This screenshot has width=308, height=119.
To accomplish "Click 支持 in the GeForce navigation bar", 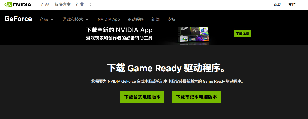I will tap(171, 19).
